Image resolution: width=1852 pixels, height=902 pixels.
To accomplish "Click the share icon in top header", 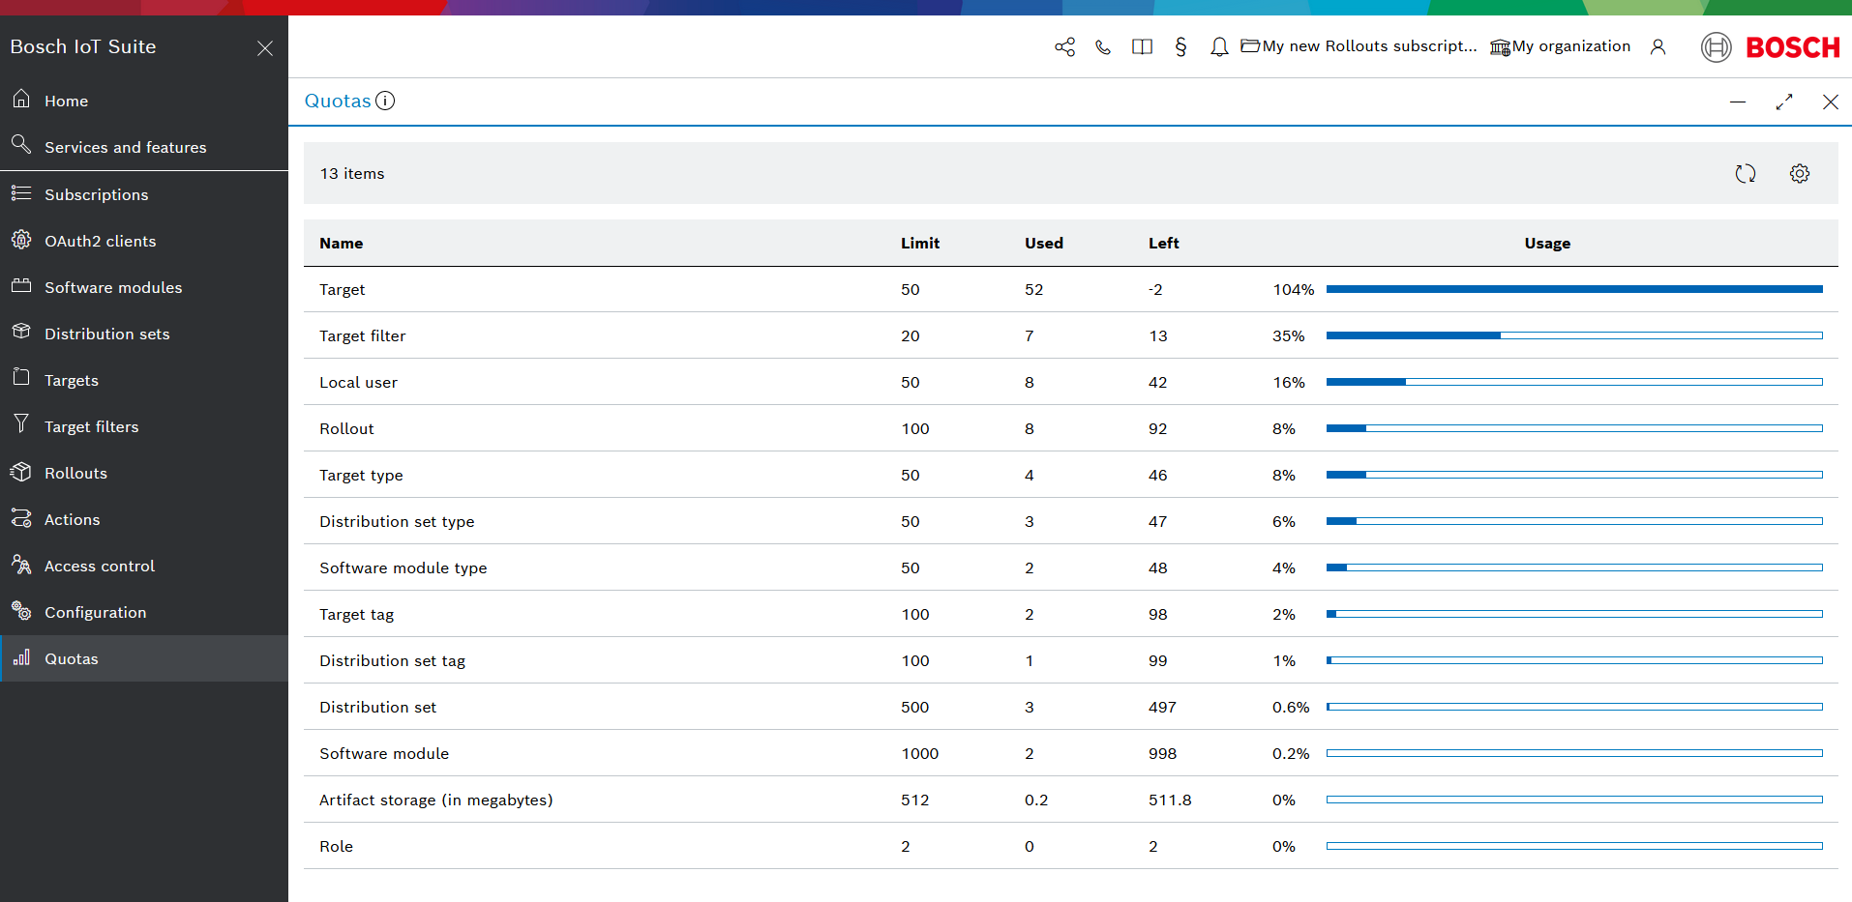I will click(1064, 47).
